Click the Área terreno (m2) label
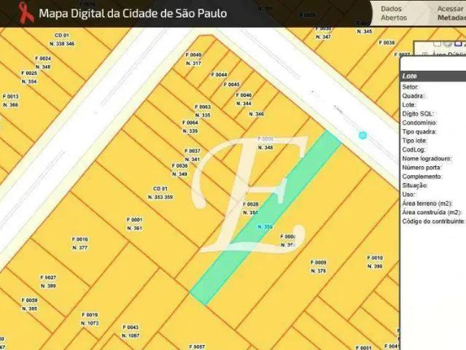This screenshot has height=350, width=466. (x=427, y=203)
